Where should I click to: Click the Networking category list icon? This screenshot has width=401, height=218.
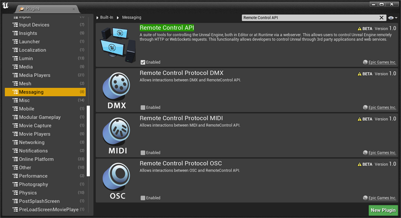click(16, 142)
